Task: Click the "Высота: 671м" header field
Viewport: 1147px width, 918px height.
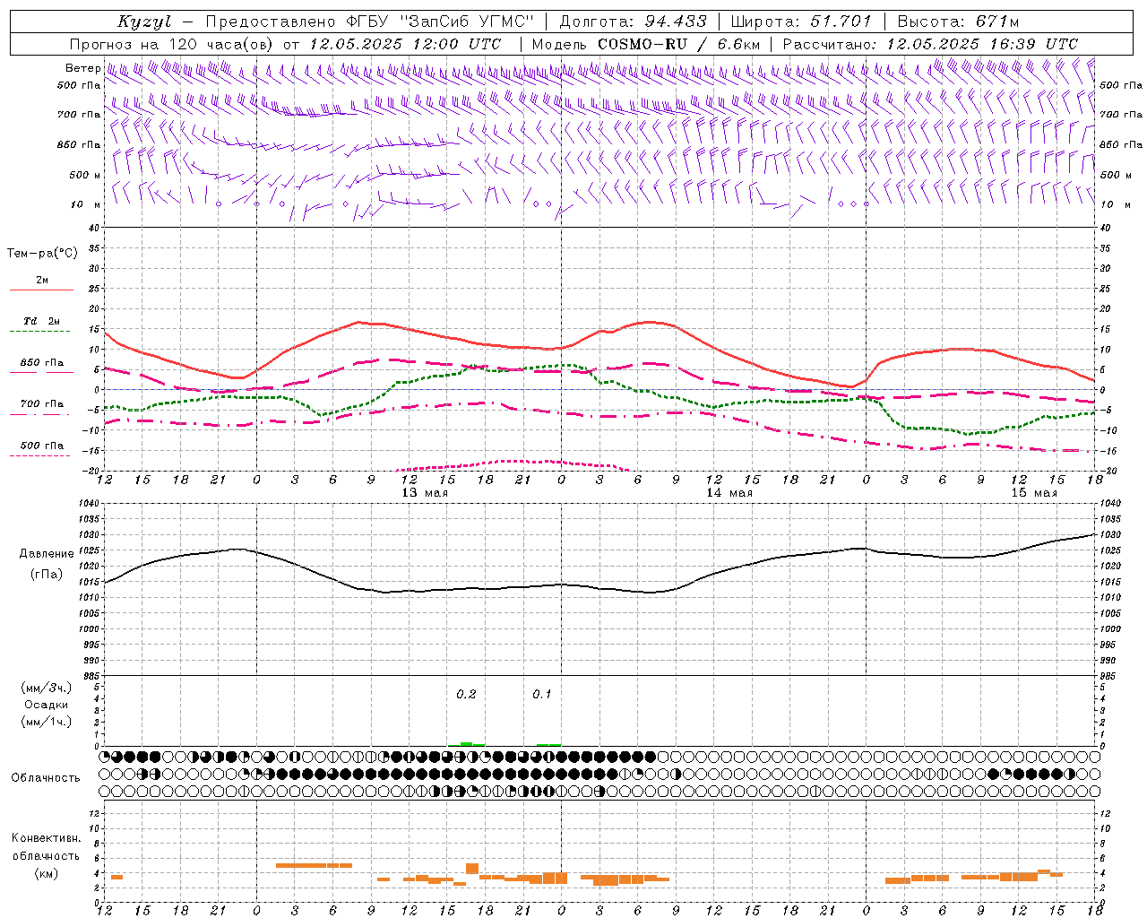Action: [959, 22]
